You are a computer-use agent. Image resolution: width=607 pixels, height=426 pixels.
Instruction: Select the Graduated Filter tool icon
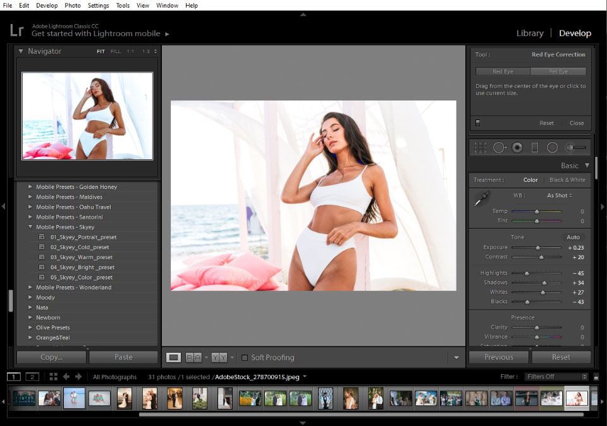coord(535,147)
